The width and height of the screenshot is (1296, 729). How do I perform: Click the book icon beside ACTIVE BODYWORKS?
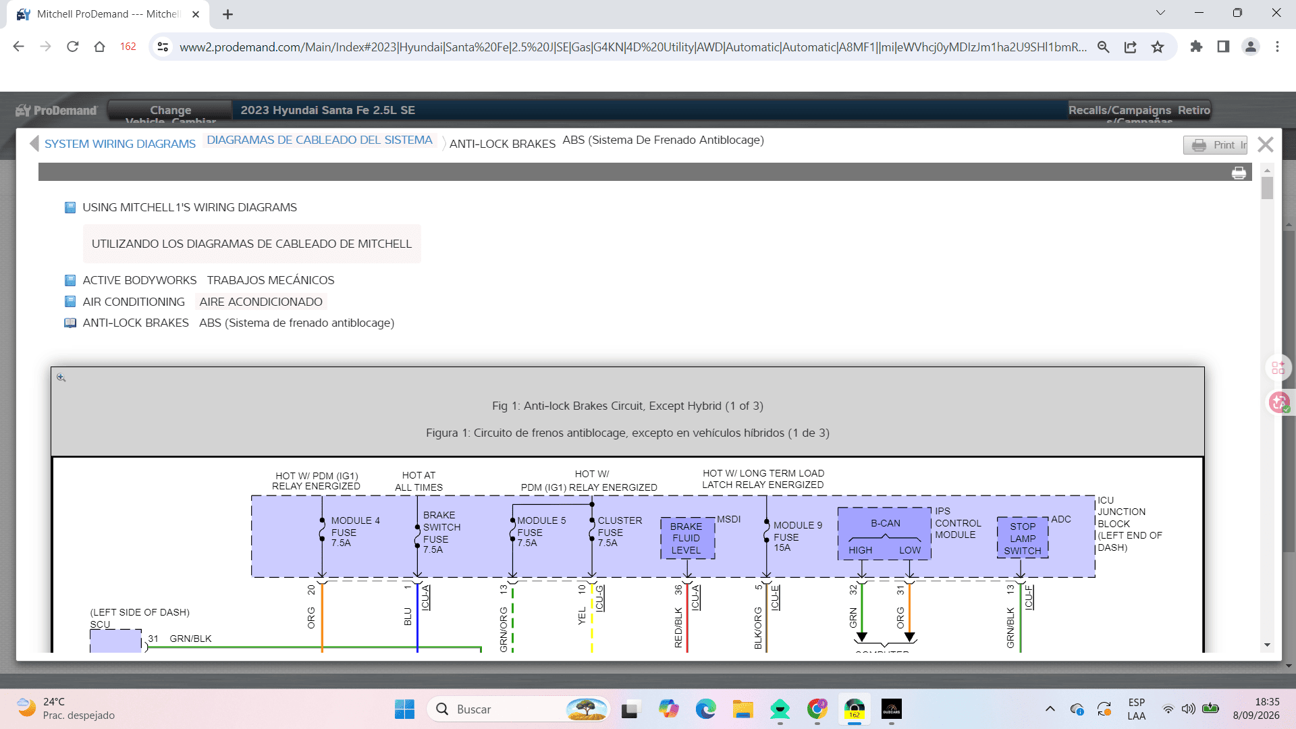click(70, 280)
